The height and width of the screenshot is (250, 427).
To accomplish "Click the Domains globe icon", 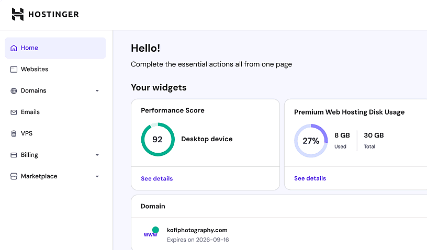I will coord(14,91).
